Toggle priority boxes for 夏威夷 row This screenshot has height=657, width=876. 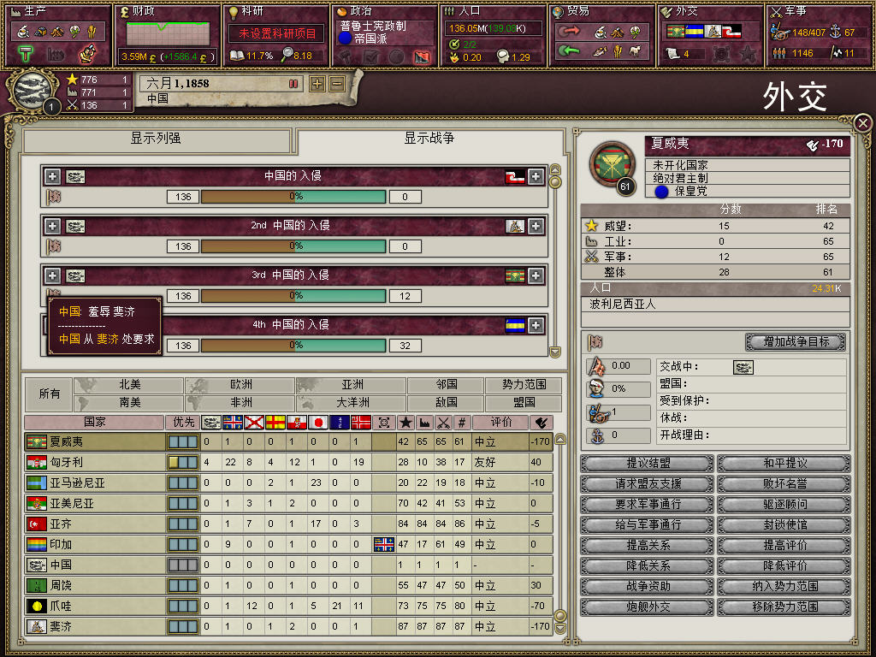coord(183,442)
